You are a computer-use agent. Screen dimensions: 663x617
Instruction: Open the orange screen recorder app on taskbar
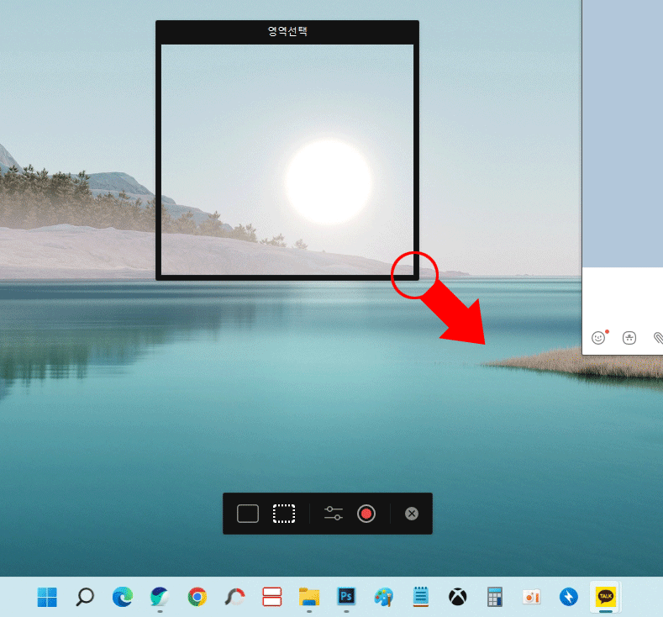pos(532,597)
